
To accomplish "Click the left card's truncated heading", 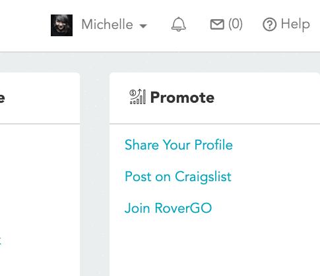I will click(x=2, y=98).
